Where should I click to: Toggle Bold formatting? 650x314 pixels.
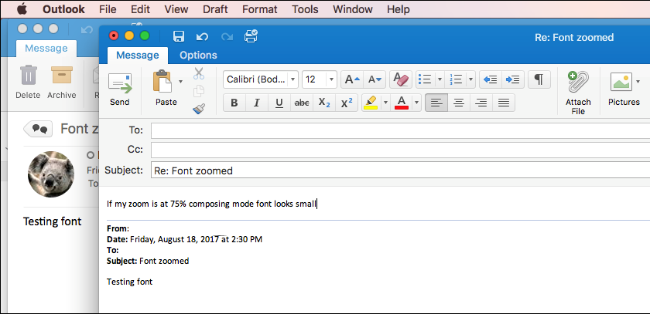(x=234, y=103)
